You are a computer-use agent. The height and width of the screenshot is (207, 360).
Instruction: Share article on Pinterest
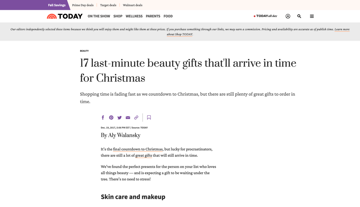(111, 118)
